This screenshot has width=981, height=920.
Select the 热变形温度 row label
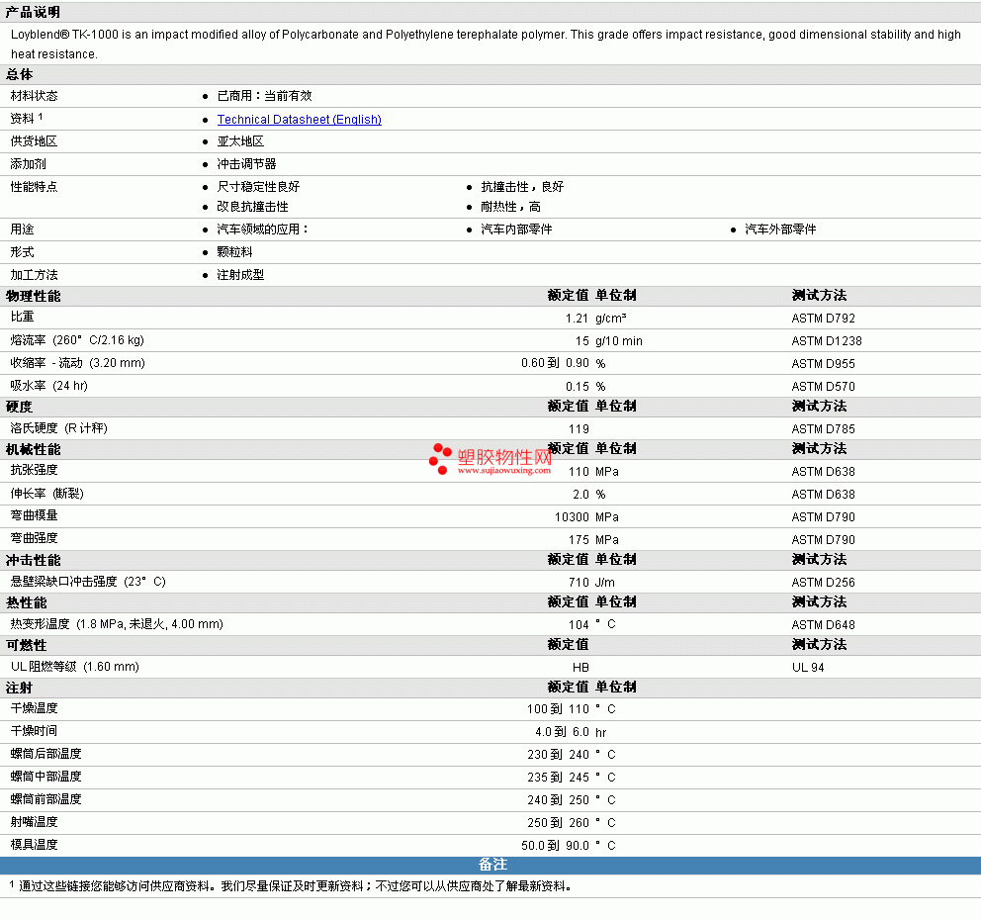pyautogui.click(x=117, y=624)
